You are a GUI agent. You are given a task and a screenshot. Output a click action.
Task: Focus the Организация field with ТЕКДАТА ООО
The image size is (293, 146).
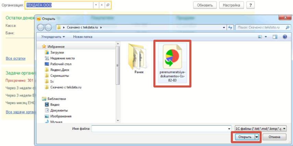point(59,5)
